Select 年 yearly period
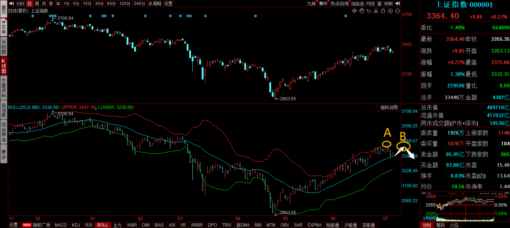 pos(58,4)
